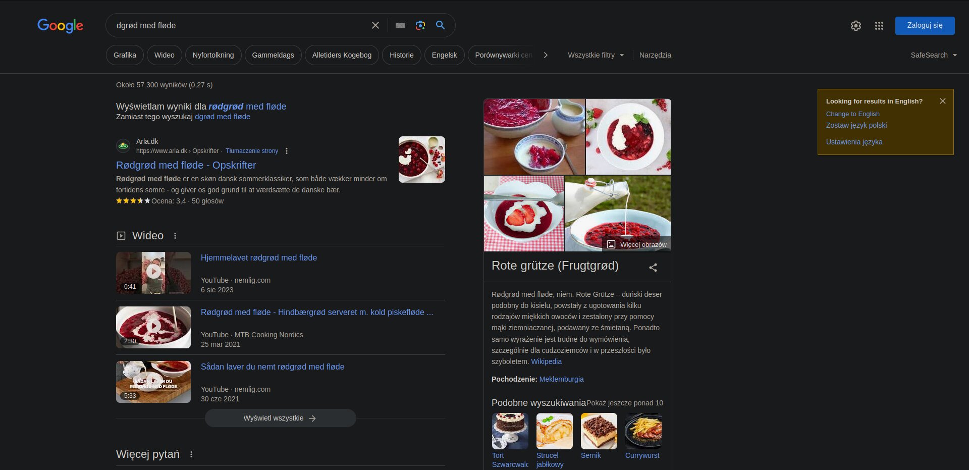Open the on-screen keyboard icon

coord(401,25)
